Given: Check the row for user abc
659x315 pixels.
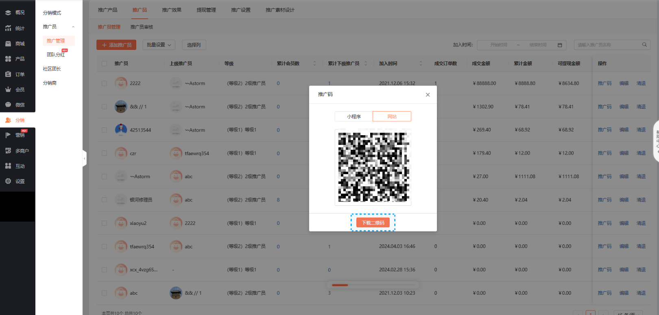Looking at the screenshot, I should point(105,293).
